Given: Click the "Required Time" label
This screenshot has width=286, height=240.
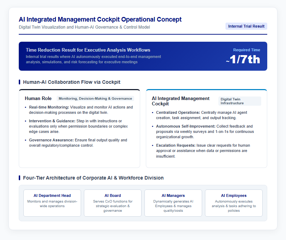Looking at the screenshot, I should pyautogui.click(x=247, y=50).
